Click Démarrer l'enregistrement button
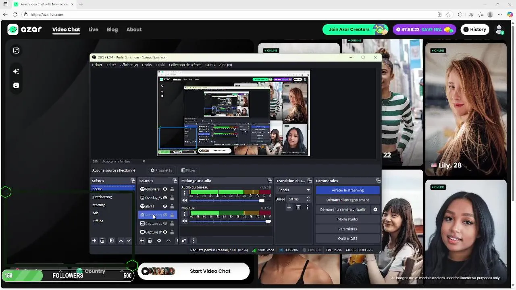 [x=348, y=200]
